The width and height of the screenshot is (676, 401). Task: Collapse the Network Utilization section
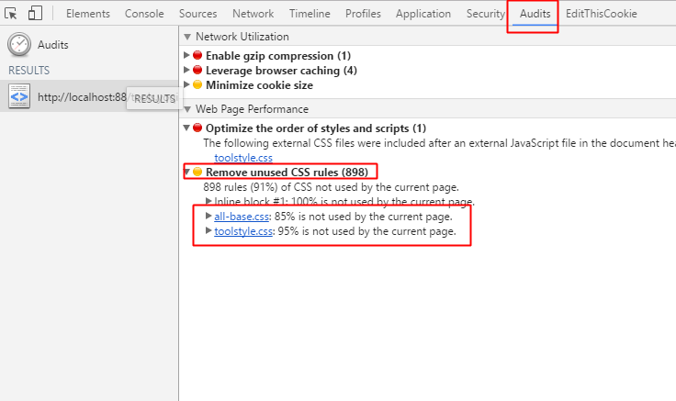[x=188, y=37]
